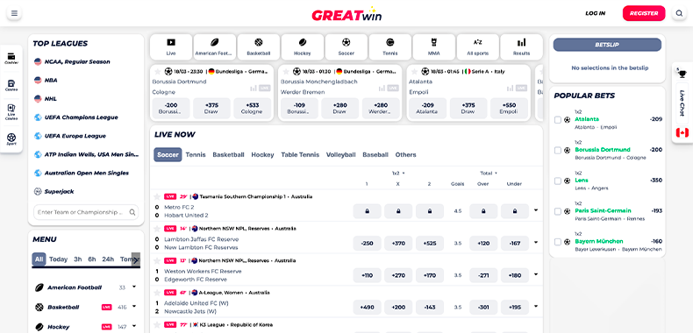Select the Soccer category tile
The height and width of the screenshot is (333, 693).
click(346, 46)
